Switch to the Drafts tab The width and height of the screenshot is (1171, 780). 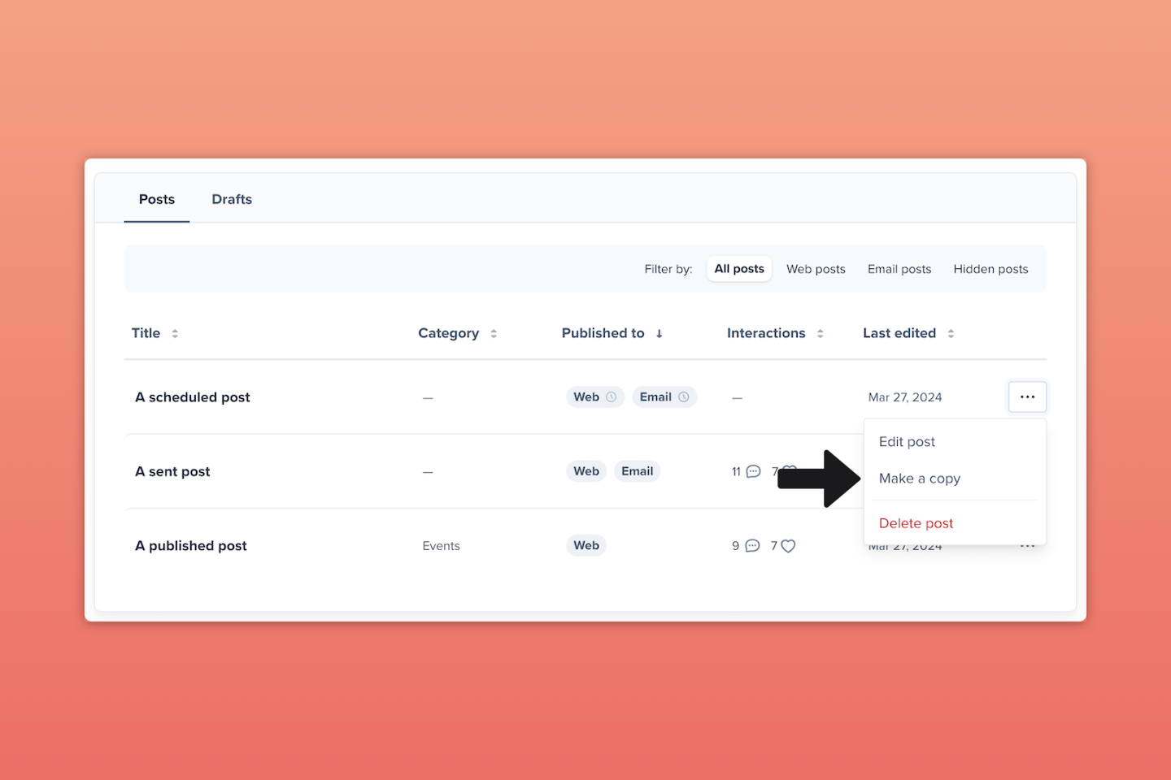tap(232, 199)
